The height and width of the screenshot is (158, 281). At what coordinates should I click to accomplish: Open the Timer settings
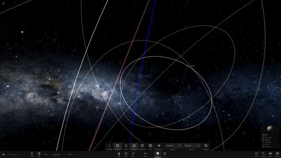coord(32,154)
